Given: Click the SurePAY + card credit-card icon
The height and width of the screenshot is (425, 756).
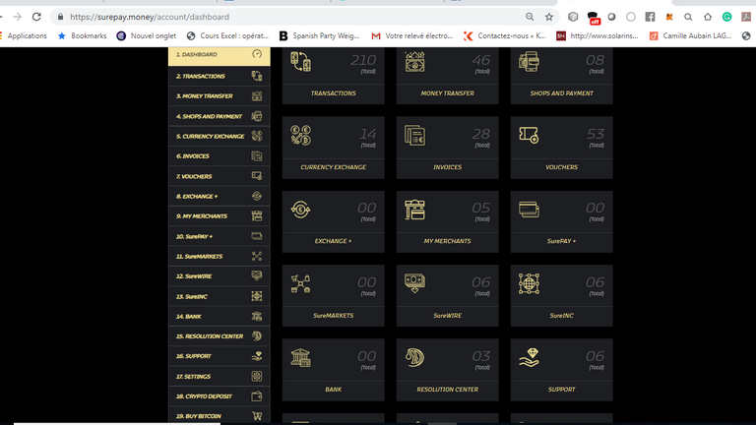Looking at the screenshot, I should 529,210.
